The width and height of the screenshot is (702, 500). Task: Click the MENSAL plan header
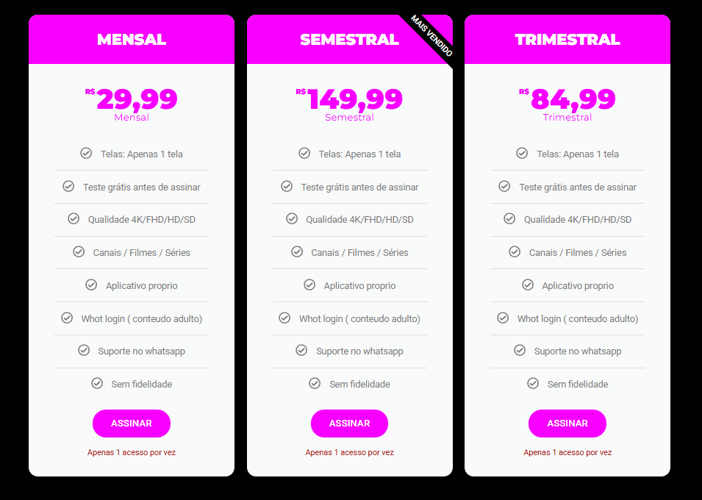tap(132, 40)
